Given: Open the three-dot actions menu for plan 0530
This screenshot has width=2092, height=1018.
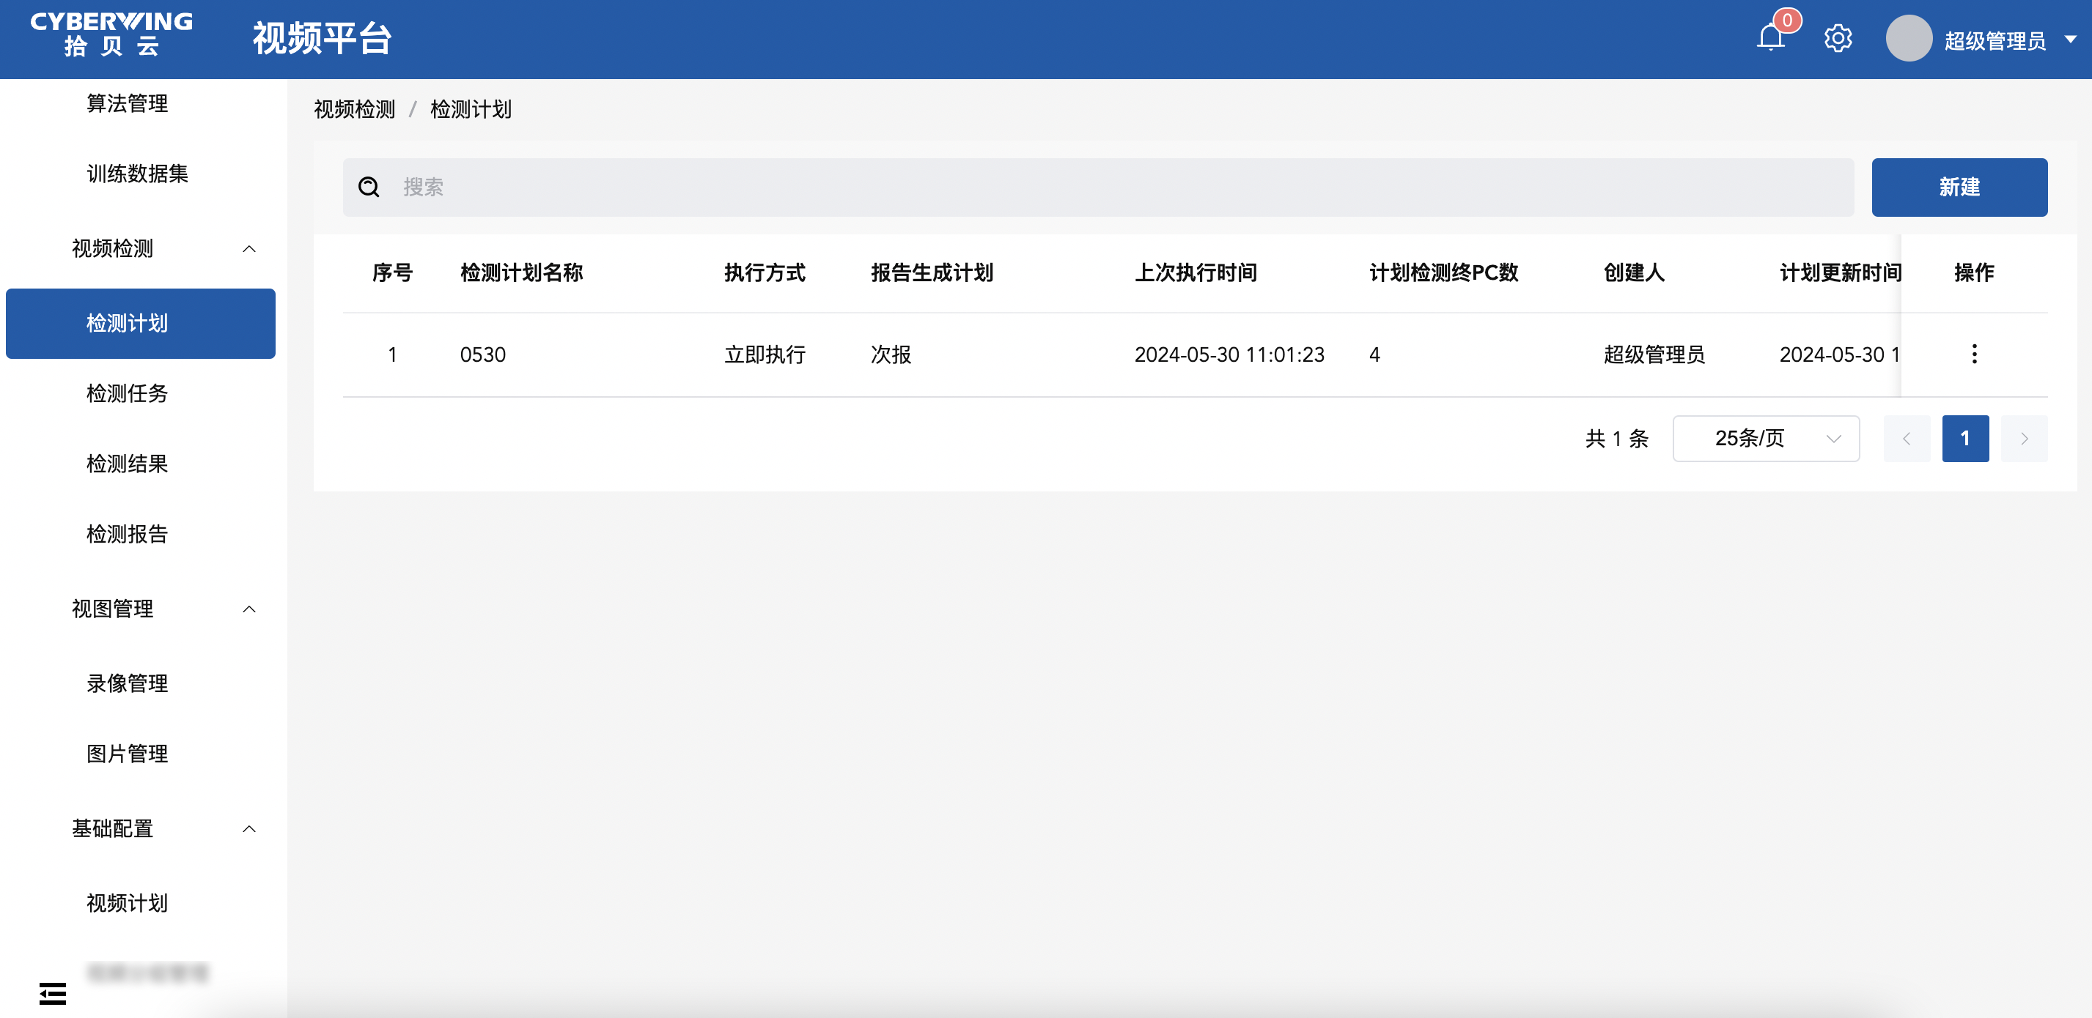Looking at the screenshot, I should 1974,354.
